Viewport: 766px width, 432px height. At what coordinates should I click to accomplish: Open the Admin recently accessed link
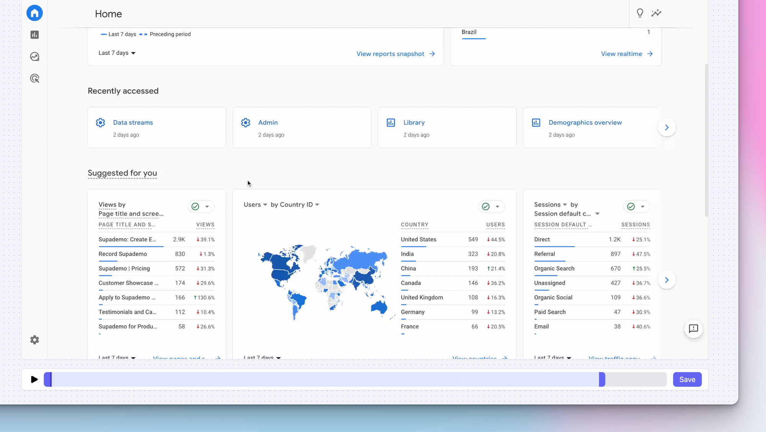coord(268,122)
